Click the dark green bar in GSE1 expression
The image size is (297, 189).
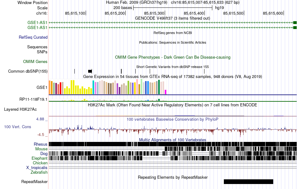pyautogui.click(x=159, y=87)
